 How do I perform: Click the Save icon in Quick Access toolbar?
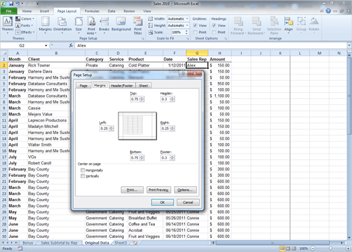tap(11, 4)
